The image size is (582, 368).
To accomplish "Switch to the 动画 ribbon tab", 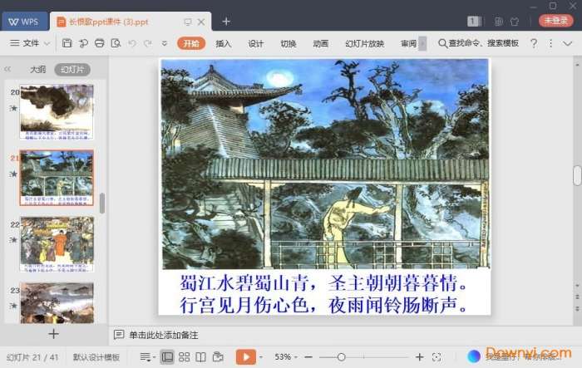I will (321, 44).
